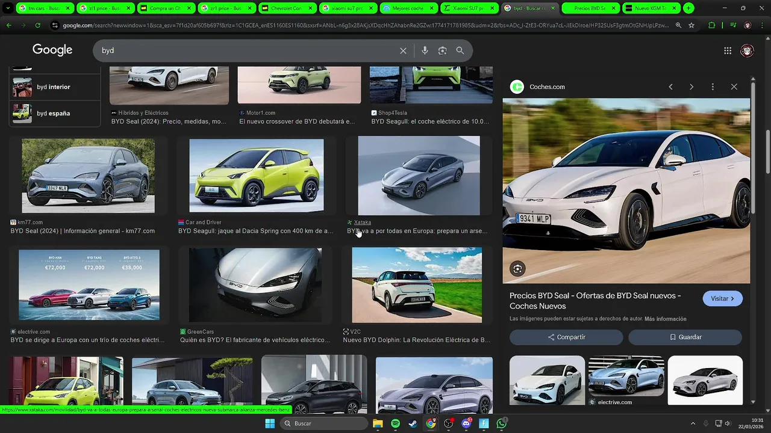Open the Google apps grid

pos(728,51)
